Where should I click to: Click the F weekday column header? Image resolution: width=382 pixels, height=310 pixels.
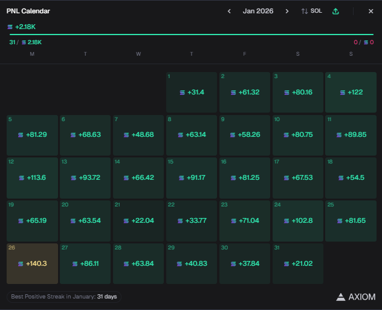[245, 54]
